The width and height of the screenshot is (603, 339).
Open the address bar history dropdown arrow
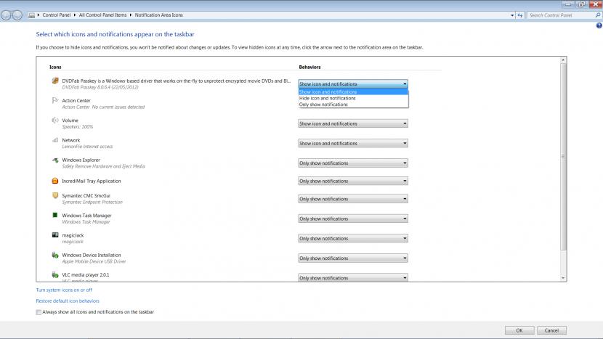pos(512,15)
